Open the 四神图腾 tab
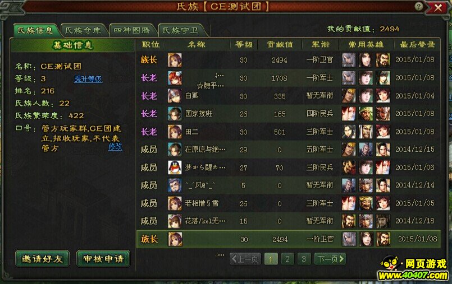452x284 pixels. coord(132,30)
